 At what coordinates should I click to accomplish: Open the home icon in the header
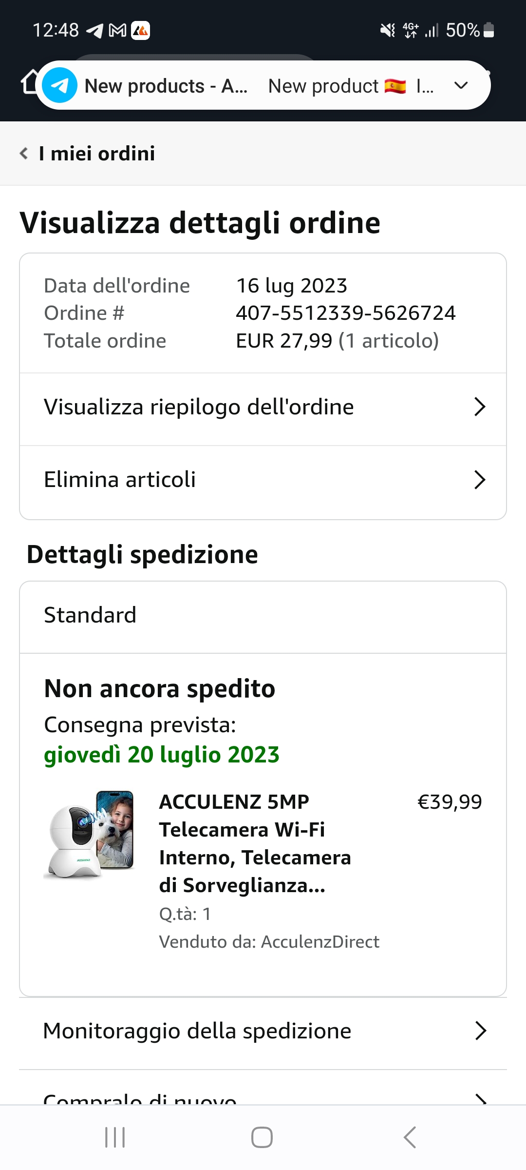click(x=29, y=81)
